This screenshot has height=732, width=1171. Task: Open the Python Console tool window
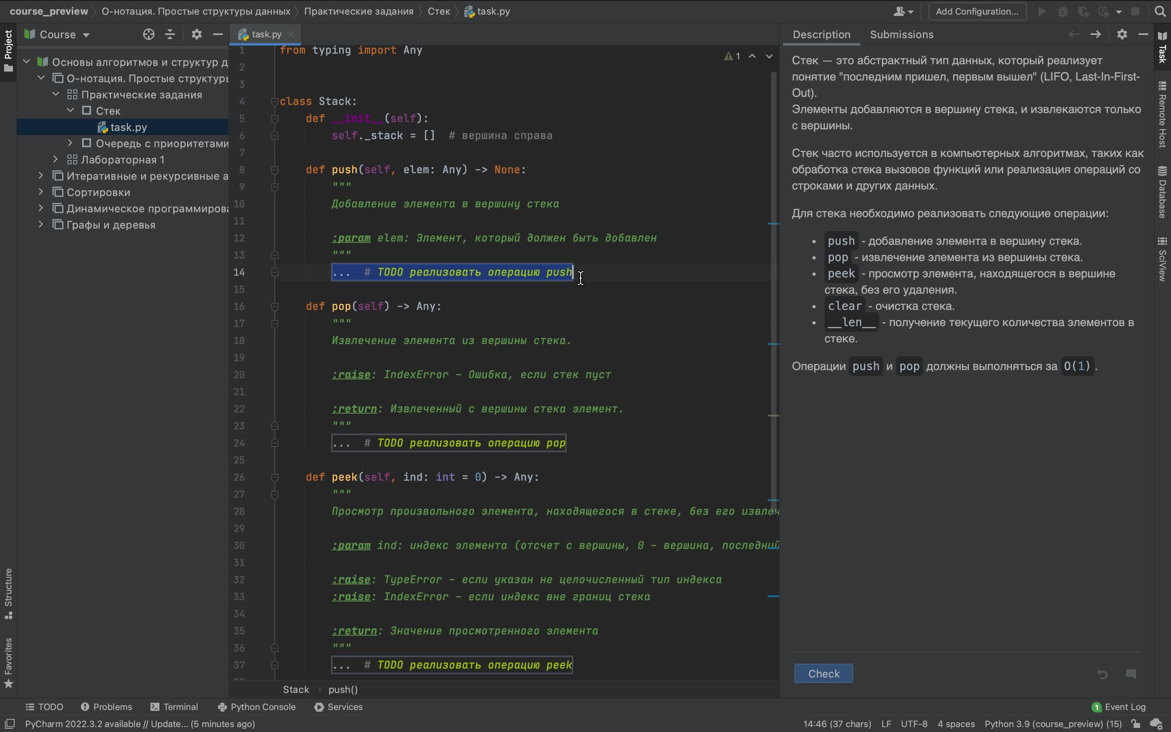(x=257, y=707)
